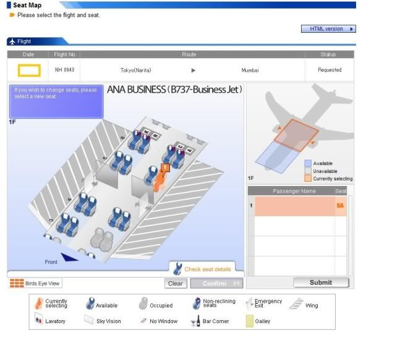The width and height of the screenshot is (395, 338).
Task: Click the Available blue color swatch
Action: click(308, 163)
